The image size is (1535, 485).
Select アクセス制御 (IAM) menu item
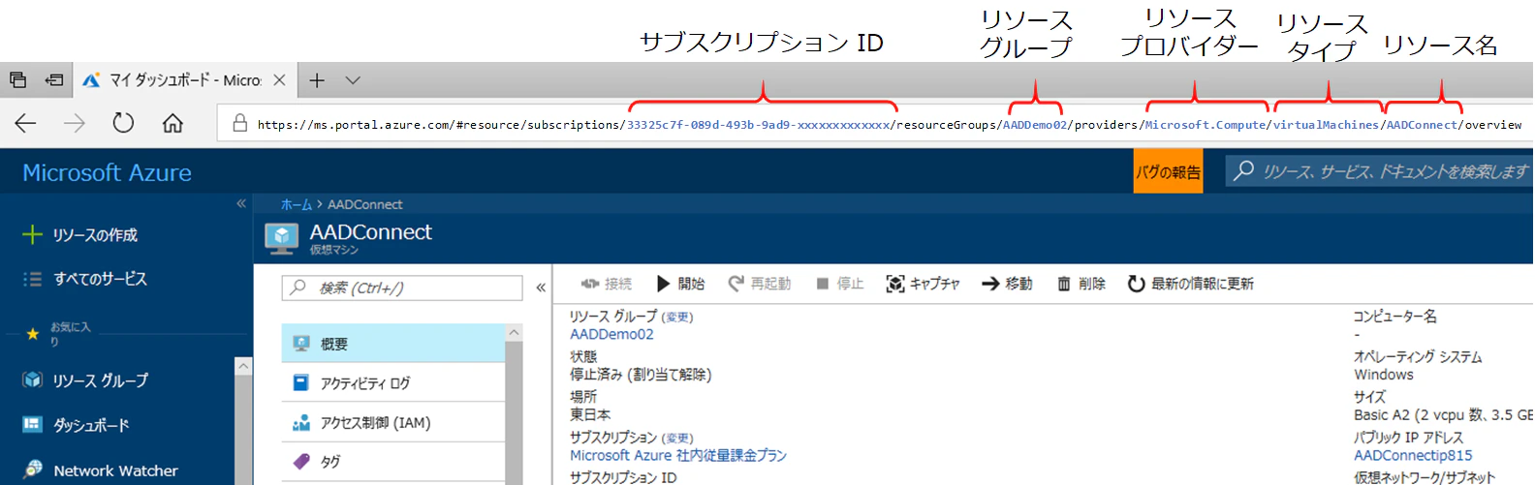(x=393, y=423)
